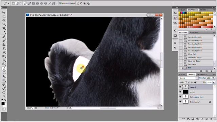Choose the Line tool in options bar
Viewport: 217px width, 122px height.
coord(50,3)
